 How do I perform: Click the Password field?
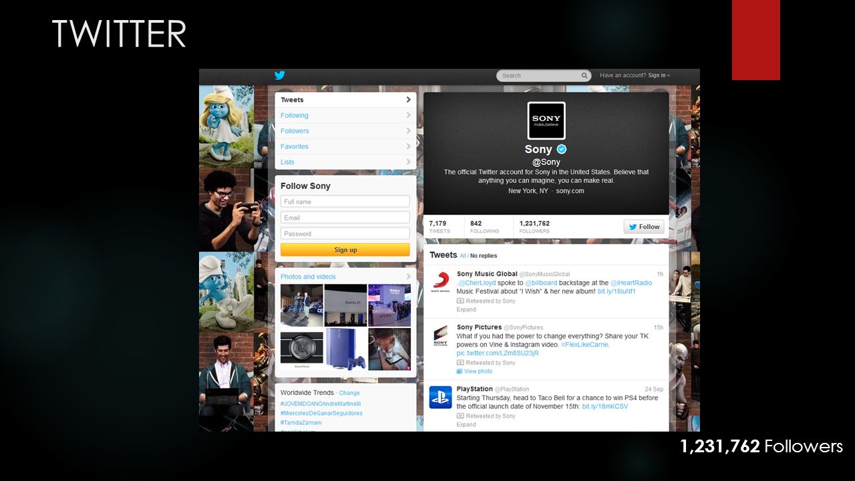[x=345, y=234]
